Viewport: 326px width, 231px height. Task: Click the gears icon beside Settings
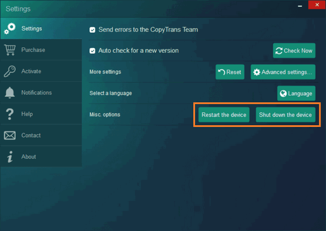pos(10,29)
